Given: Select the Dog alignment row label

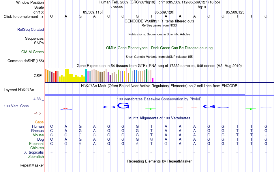Looking at the screenshot, I should coord(40,139).
